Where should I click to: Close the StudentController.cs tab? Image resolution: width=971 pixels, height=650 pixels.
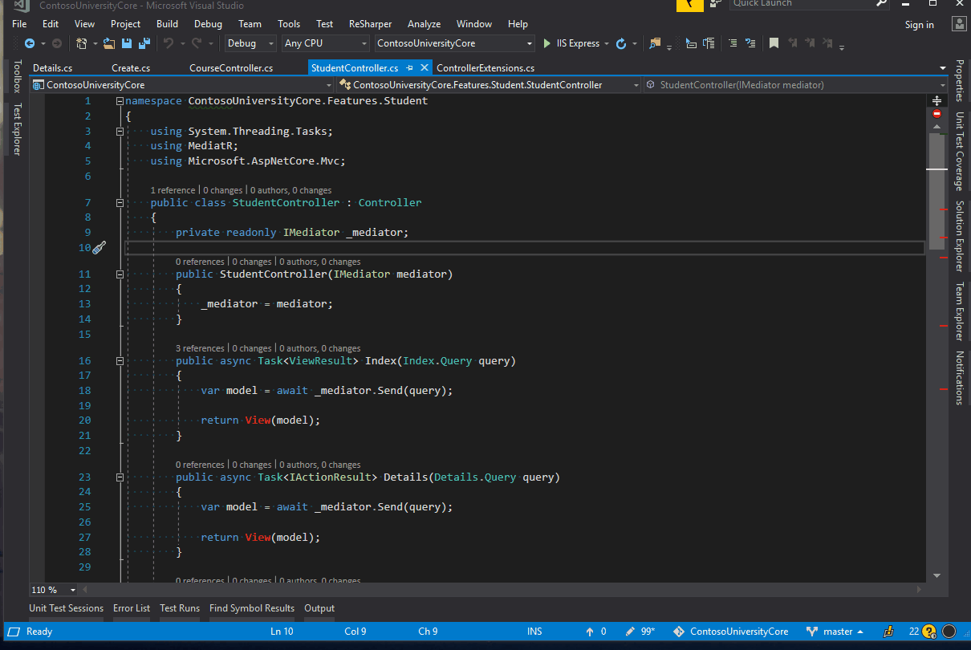tap(425, 68)
